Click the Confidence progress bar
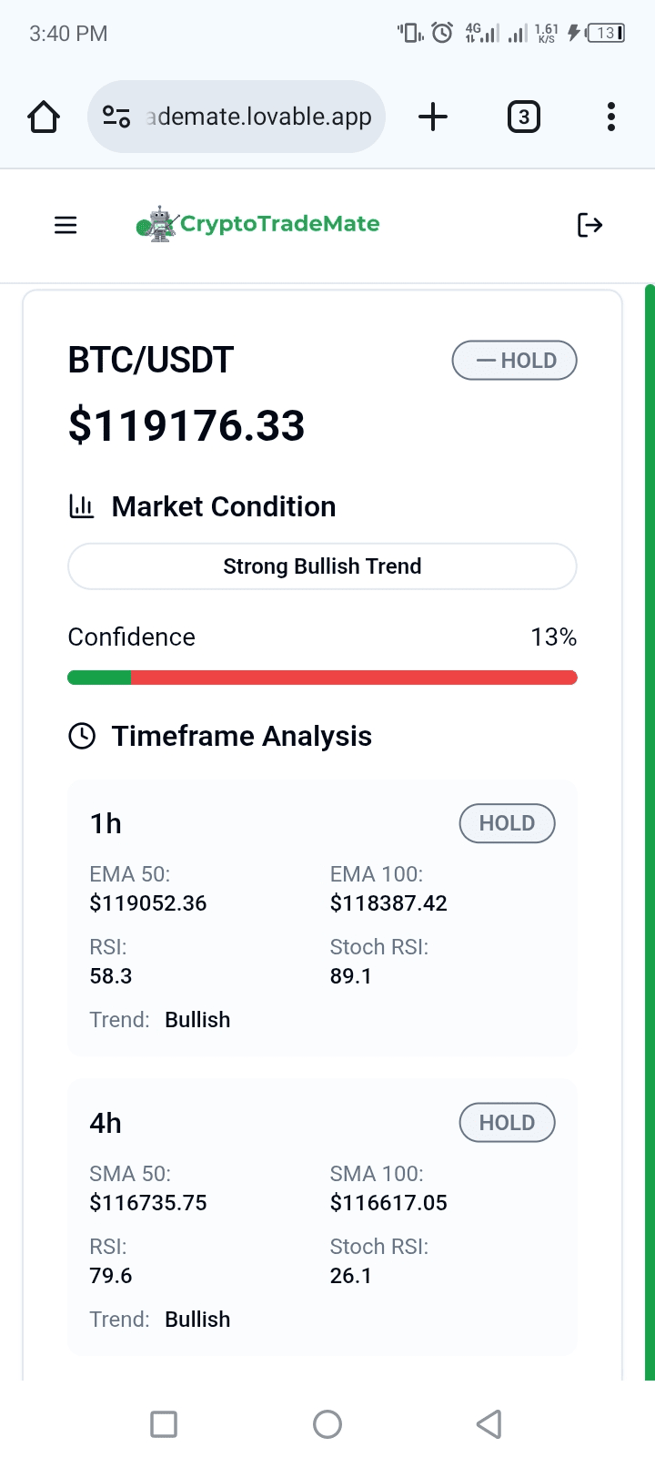 pyautogui.click(x=322, y=678)
